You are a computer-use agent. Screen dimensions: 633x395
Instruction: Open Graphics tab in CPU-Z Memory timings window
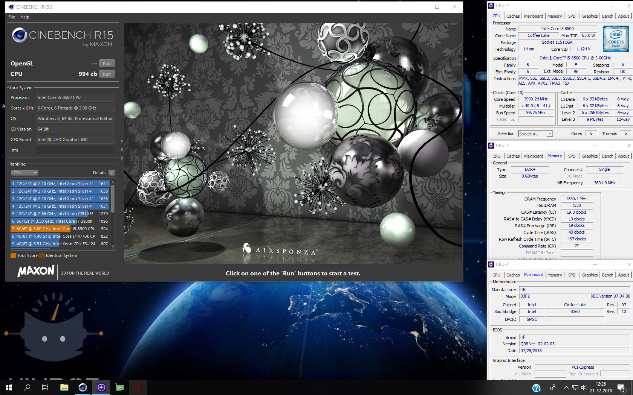pyautogui.click(x=590, y=156)
